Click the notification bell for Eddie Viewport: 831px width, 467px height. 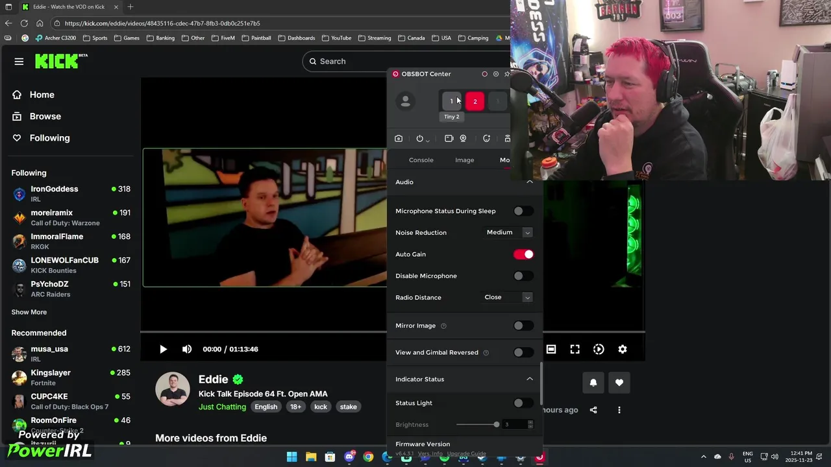tap(593, 383)
